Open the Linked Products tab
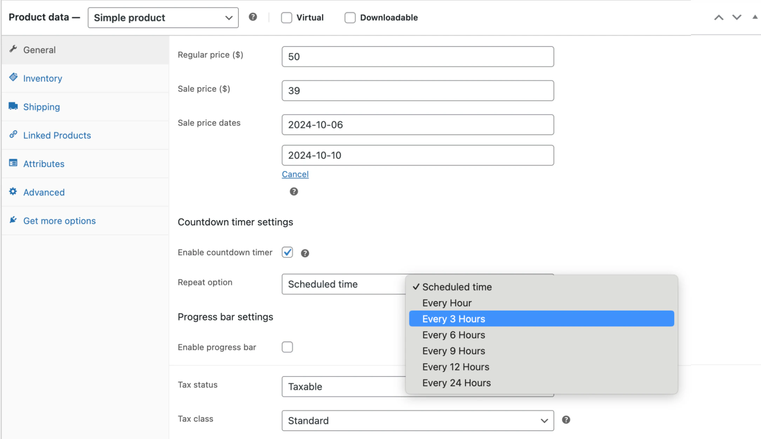 [x=85, y=135]
